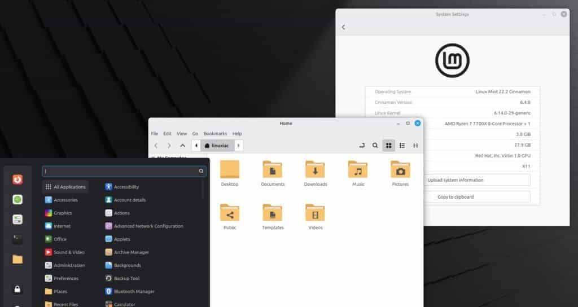The width and height of the screenshot is (578, 307).
Task: Open the Downloads folder
Action: tap(315, 173)
